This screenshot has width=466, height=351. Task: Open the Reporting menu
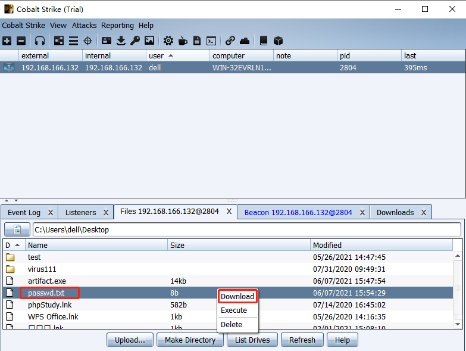tap(117, 26)
